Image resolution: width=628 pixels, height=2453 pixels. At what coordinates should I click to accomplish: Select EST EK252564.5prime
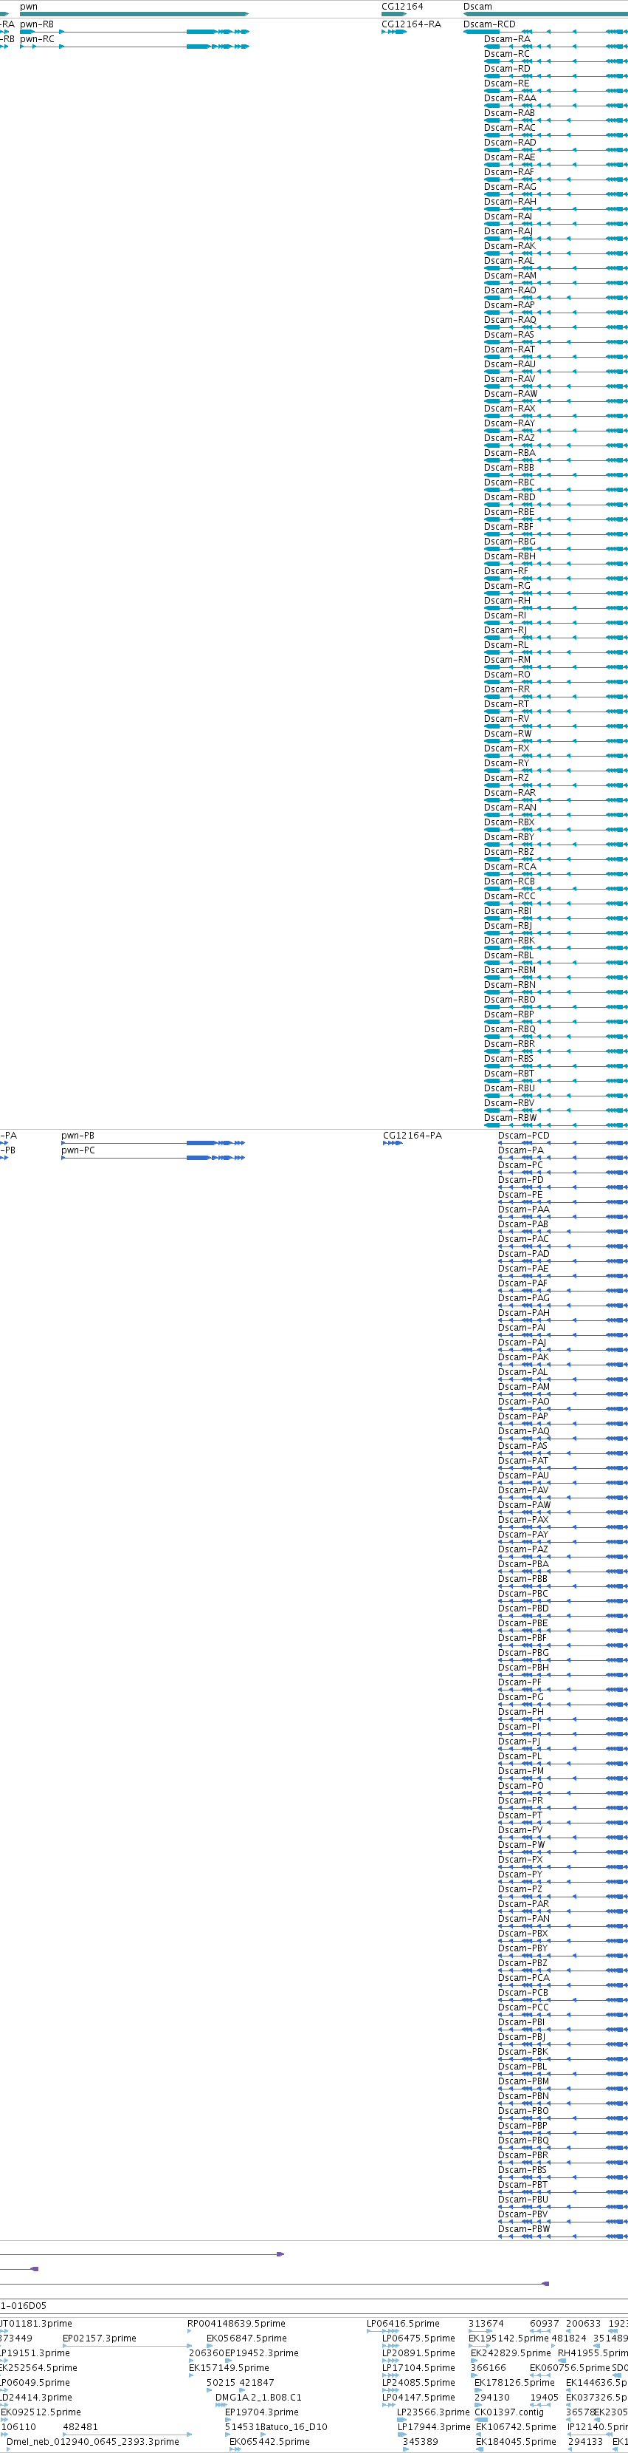(39, 2368)
